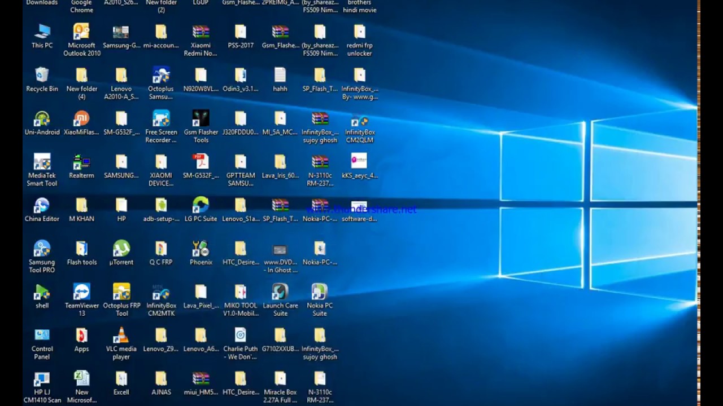Open the Realterm application icon
This screenshot has height=406, width=723.
(x=82, y=166)
